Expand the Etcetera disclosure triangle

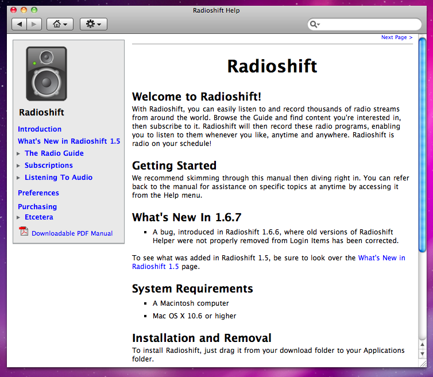[x=18, y=217]
